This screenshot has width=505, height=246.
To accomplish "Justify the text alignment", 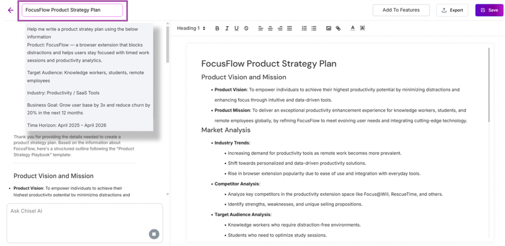I will pyautogui.click(x=289, y=29).
